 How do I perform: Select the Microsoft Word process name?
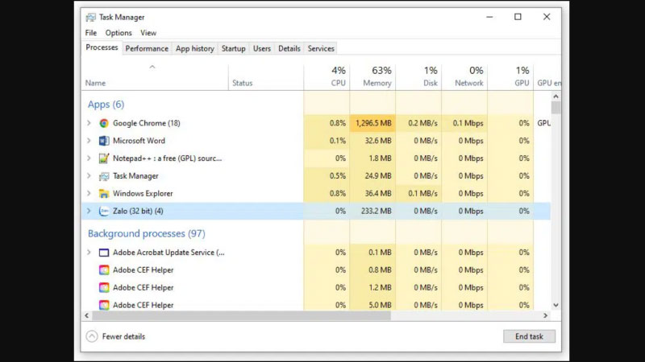pyautogui.click(x=139, y=141)
